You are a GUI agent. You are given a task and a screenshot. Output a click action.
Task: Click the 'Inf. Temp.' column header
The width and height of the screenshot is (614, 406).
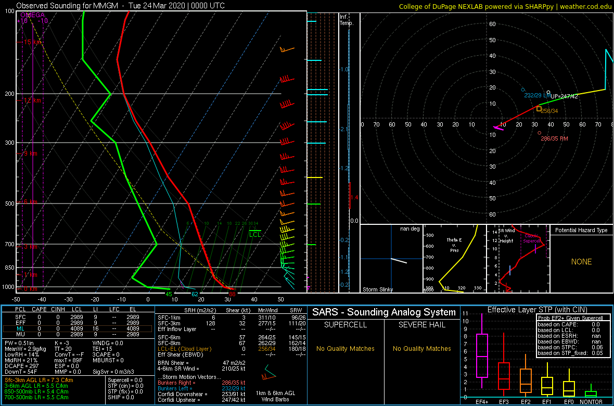[x=347, y=20]
